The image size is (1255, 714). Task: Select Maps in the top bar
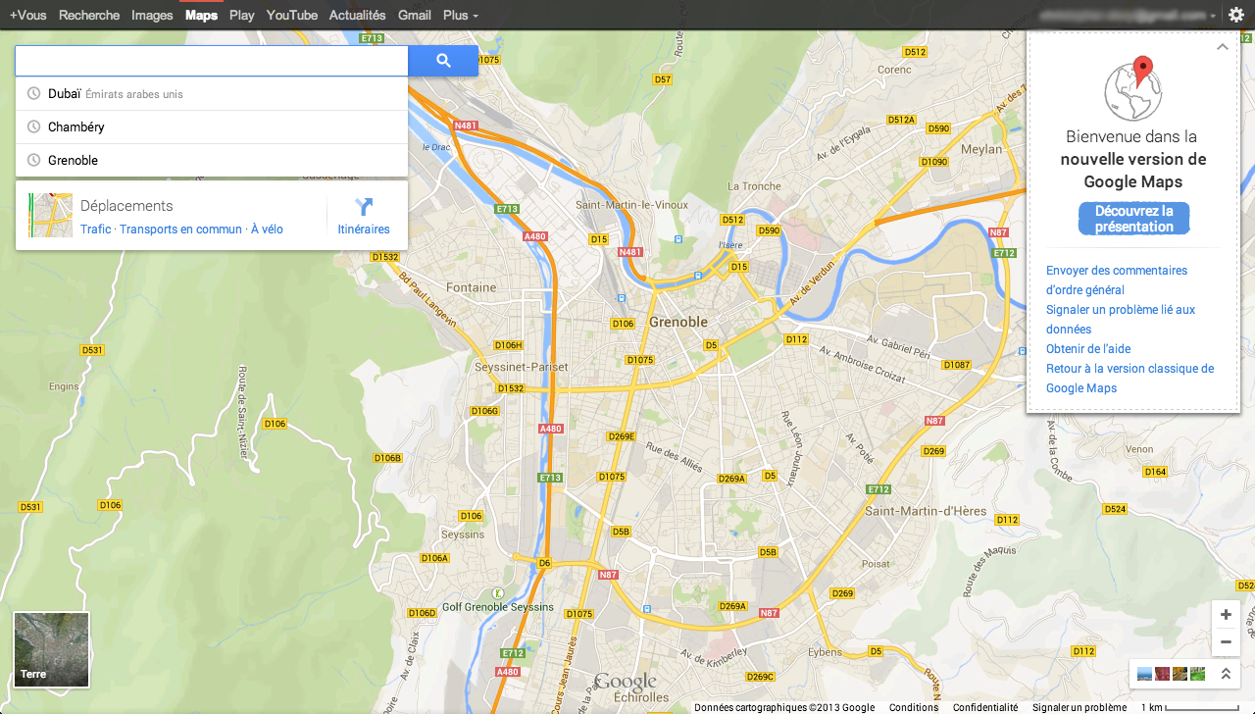click(x=201, y=16)
